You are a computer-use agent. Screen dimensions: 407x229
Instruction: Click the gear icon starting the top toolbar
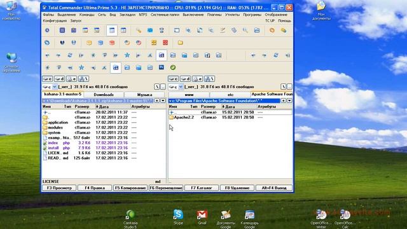coord(47,31)
